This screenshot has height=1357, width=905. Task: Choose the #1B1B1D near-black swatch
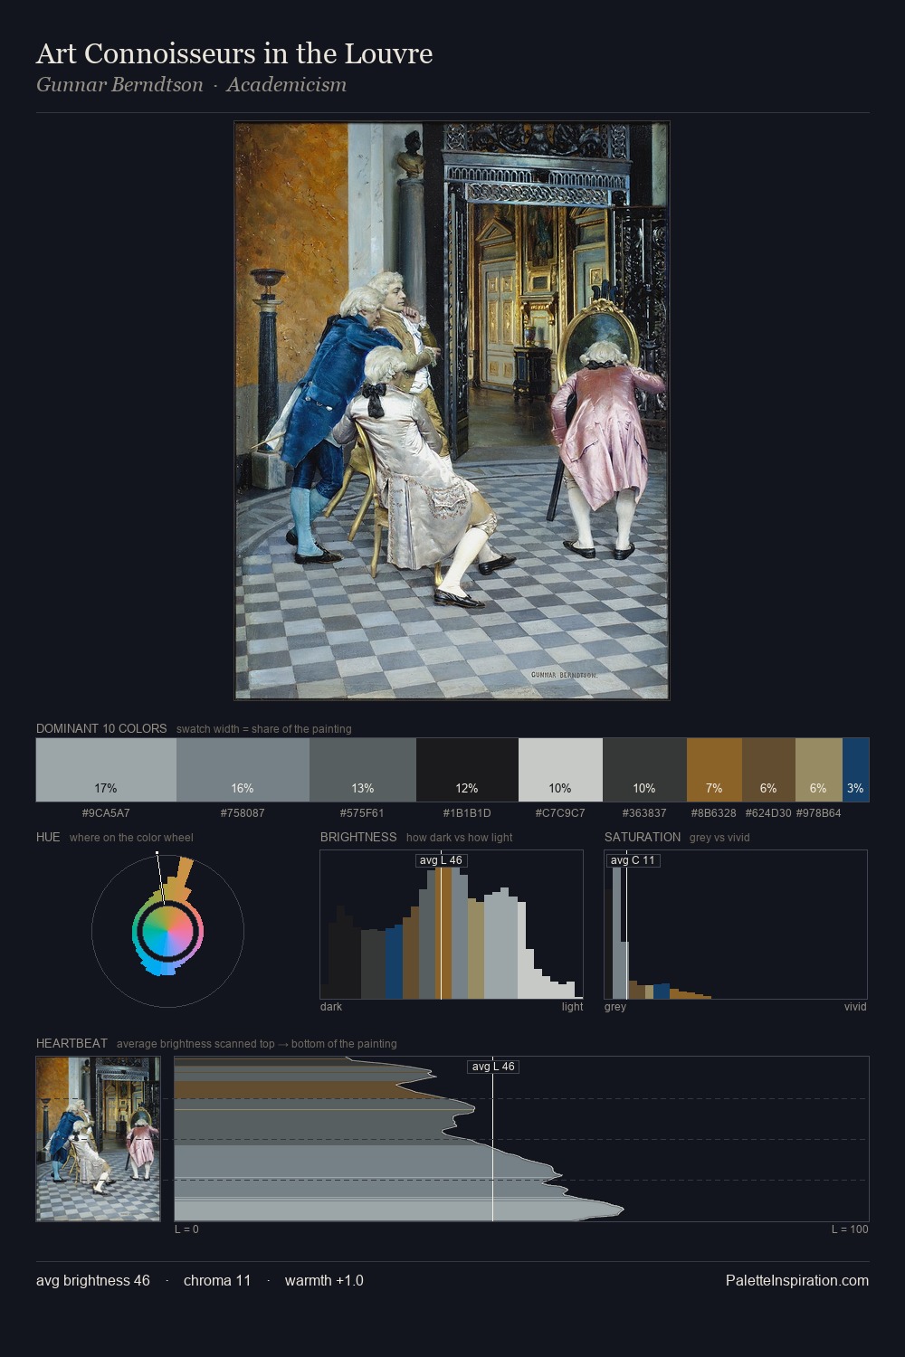467,770
